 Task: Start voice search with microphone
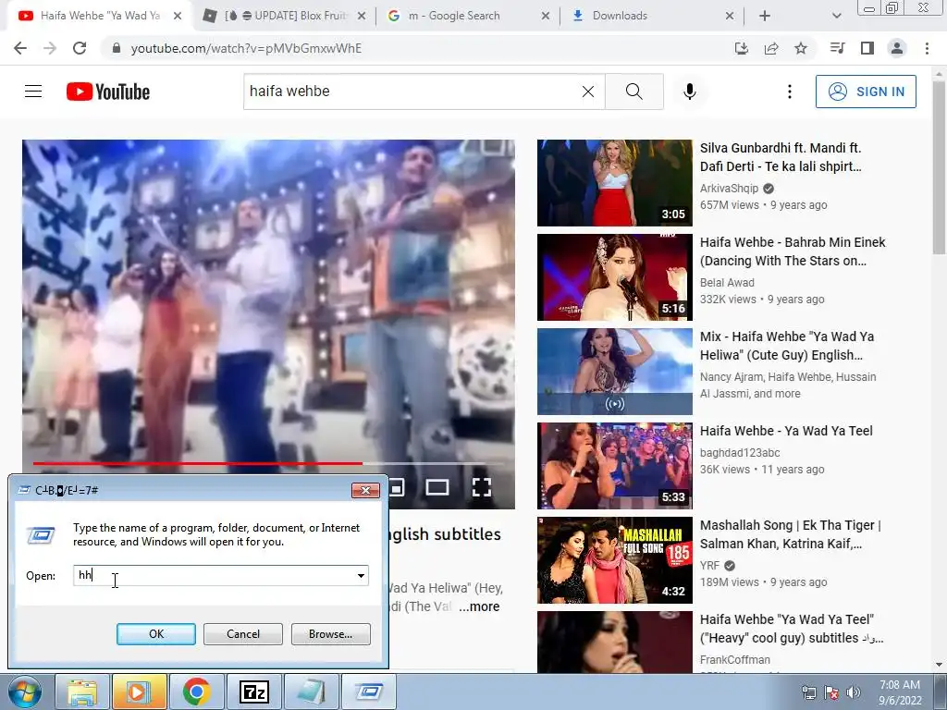coord(690,92)
